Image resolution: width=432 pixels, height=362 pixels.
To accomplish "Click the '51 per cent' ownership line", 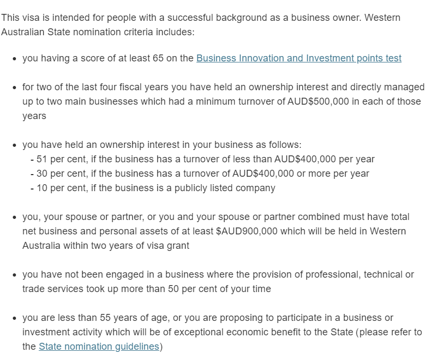I will click(x=203, y=159).
